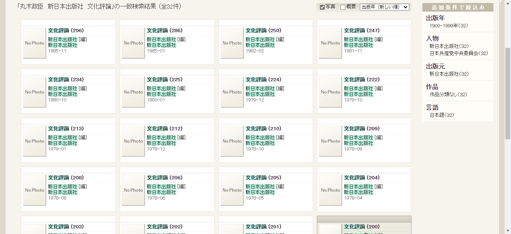Click editor link 新日本出版社 in 文化評論 (206) card
Screen dimensions: 511x234
[x=161, y=186]
